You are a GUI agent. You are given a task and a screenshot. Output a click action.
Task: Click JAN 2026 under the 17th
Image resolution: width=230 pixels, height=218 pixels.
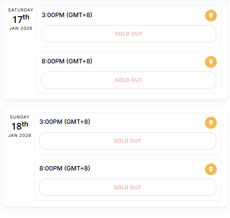pos(21,28)
